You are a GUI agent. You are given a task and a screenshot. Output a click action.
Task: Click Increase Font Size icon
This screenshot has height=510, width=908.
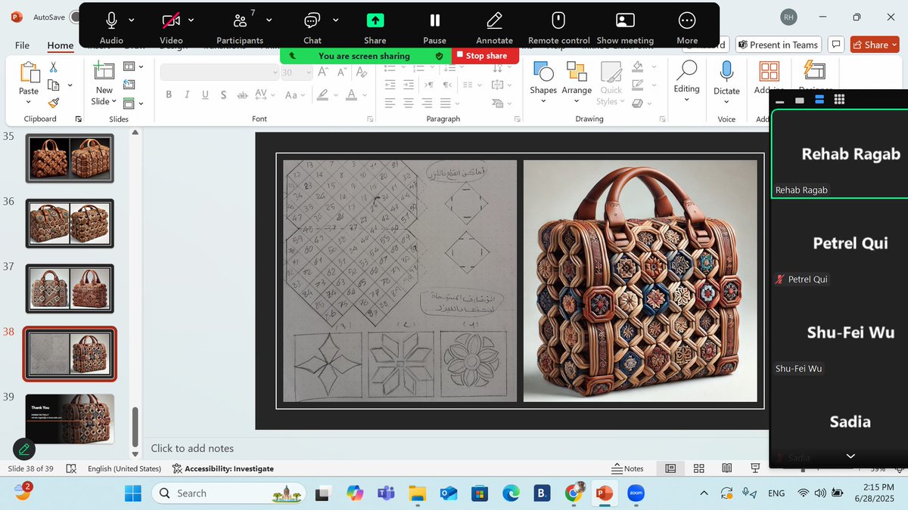[323, 73]
